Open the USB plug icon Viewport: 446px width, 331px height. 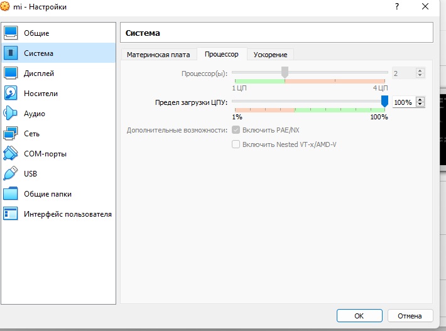tap(11, 173)
